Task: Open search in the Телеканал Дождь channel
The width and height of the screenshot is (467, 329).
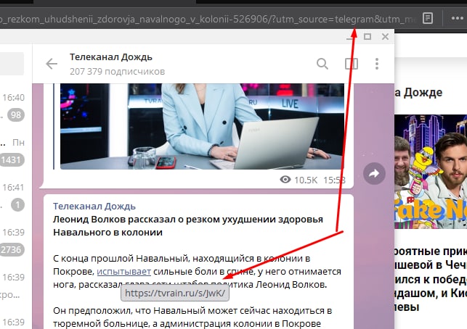Action: pyautogui.click(x=322, y=64)
